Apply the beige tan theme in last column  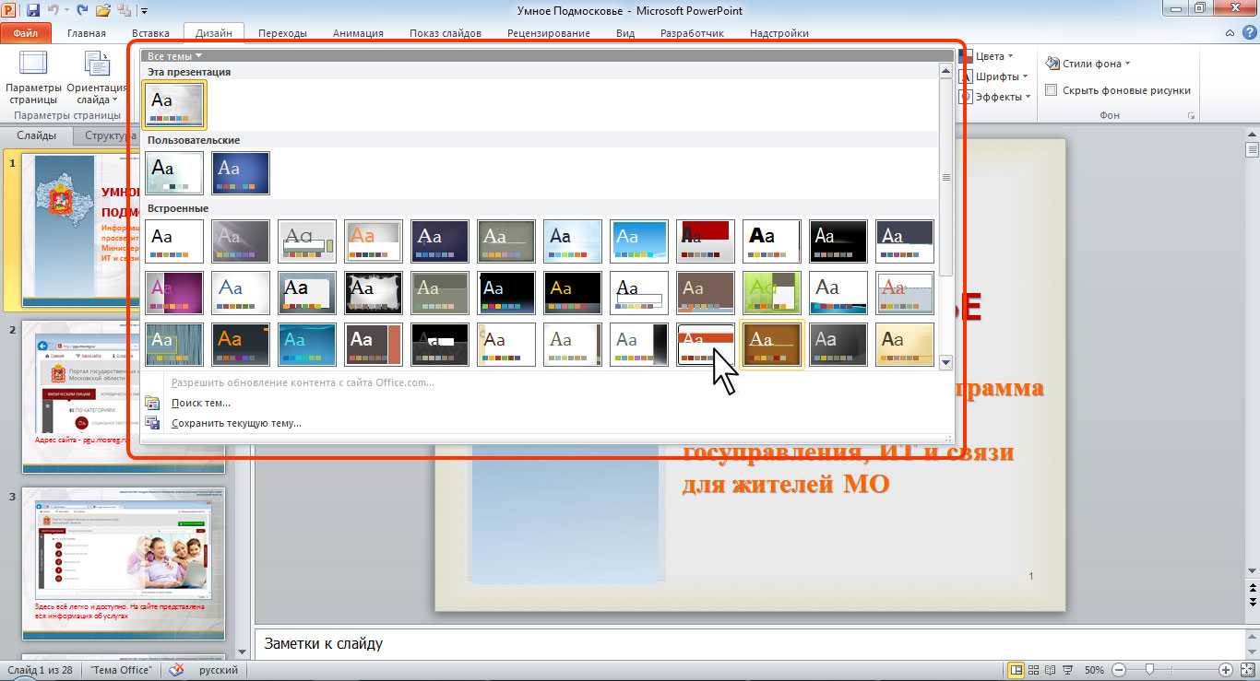tap(905, 344)
